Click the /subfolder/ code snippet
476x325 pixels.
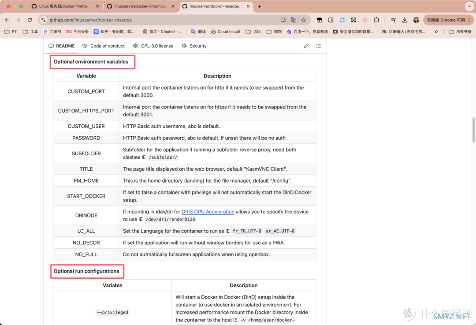tap(163, 157)
